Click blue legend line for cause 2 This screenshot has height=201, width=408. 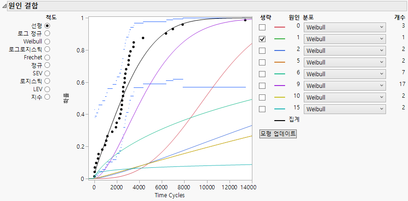[280, 50]
